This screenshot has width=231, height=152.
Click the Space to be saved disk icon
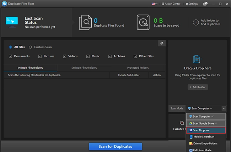click(143, 22)
